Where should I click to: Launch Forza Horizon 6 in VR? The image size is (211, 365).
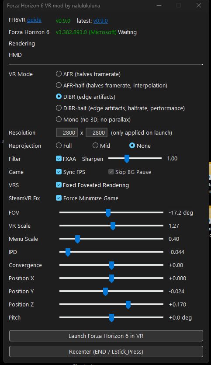[x=106, y=336]
